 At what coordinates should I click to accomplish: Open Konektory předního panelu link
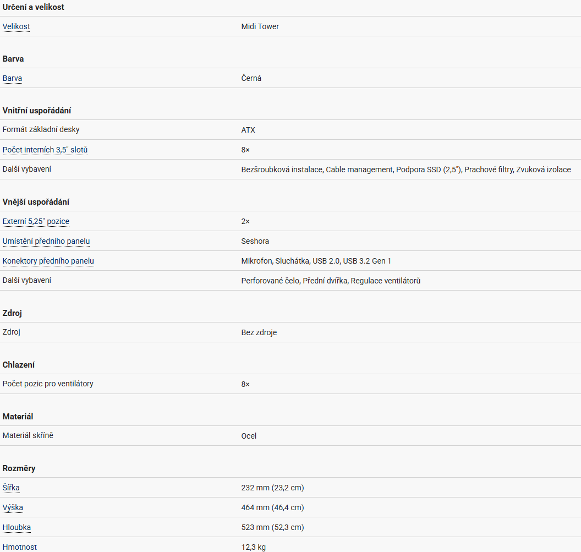(x=48, y=261)
